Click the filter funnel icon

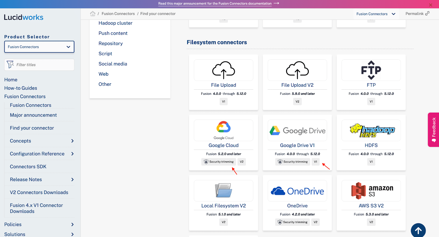[x=10, y=65]
